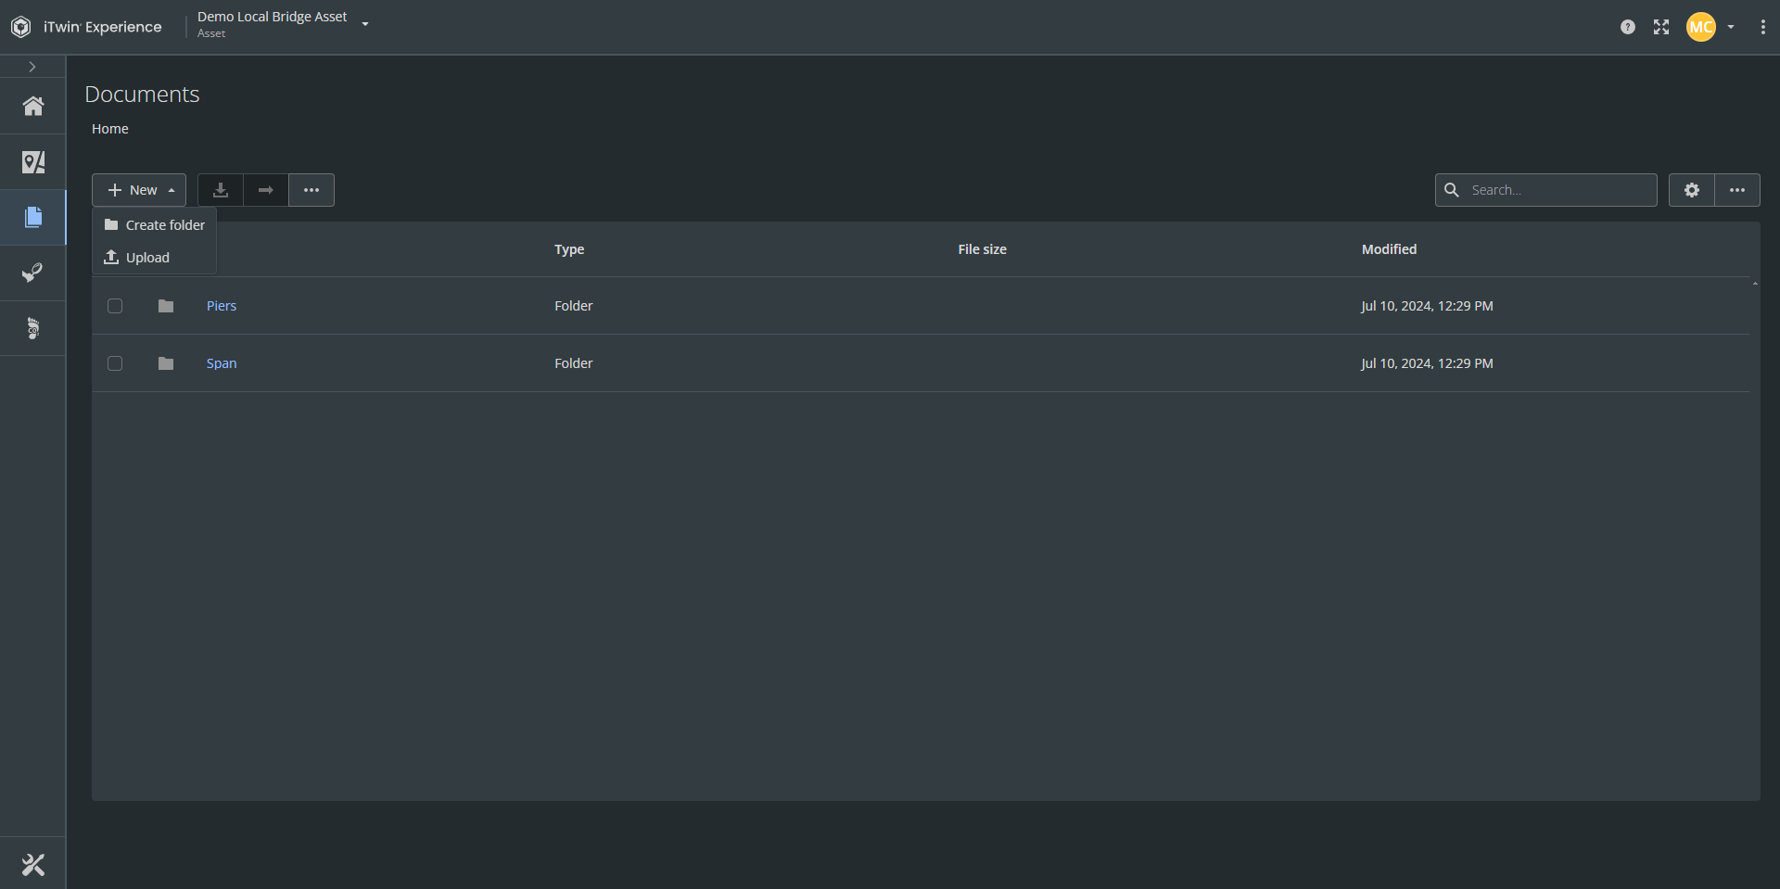Open the table settings gear icon
Screen dimensions: 1780x889
pyautogui.click(x=1692, y=190)
